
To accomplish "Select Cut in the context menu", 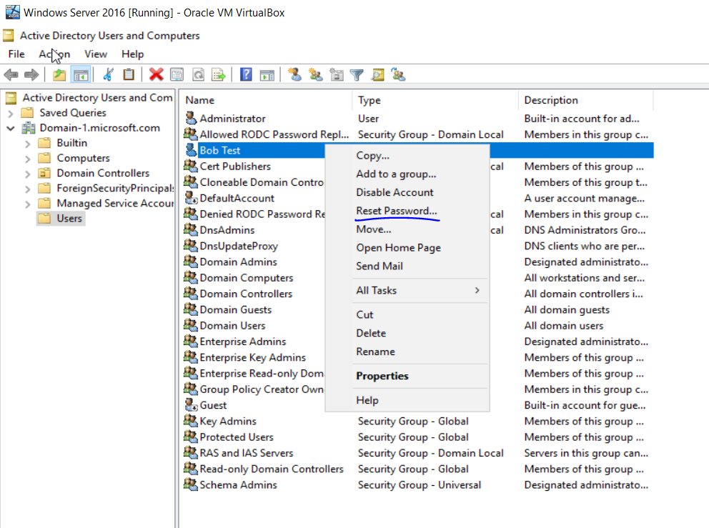I will click(x=365, y=314).
